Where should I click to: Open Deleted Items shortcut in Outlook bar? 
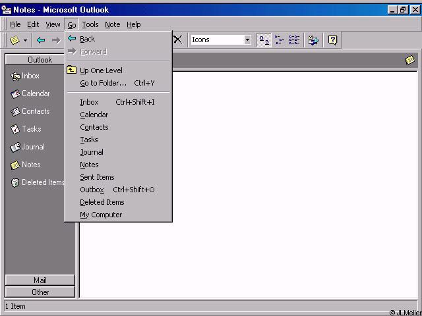click(x=38, y=182)
